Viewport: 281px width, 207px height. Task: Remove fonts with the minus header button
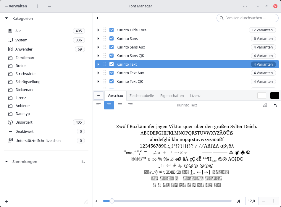pos(50,6)
